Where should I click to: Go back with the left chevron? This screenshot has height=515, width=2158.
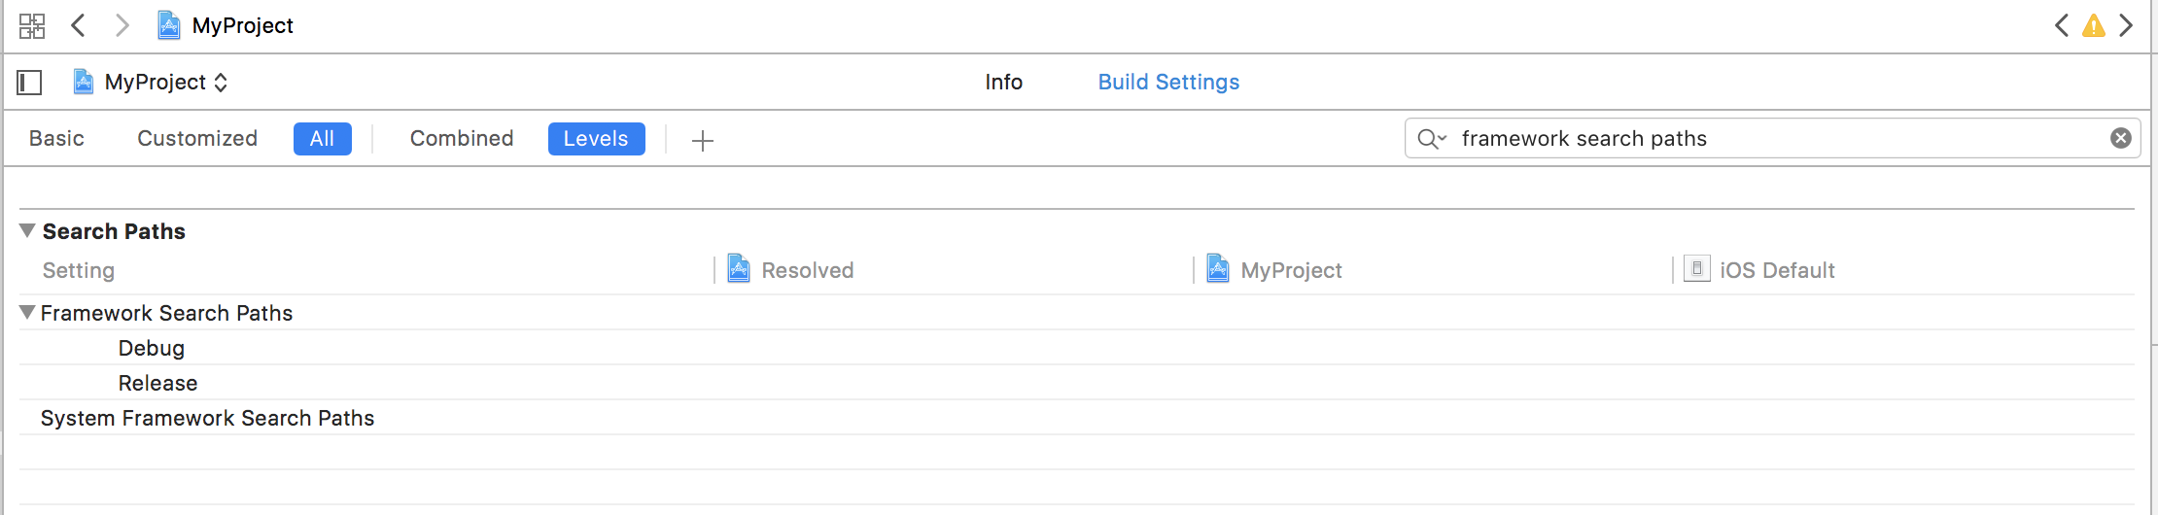(x=79, y=25)
